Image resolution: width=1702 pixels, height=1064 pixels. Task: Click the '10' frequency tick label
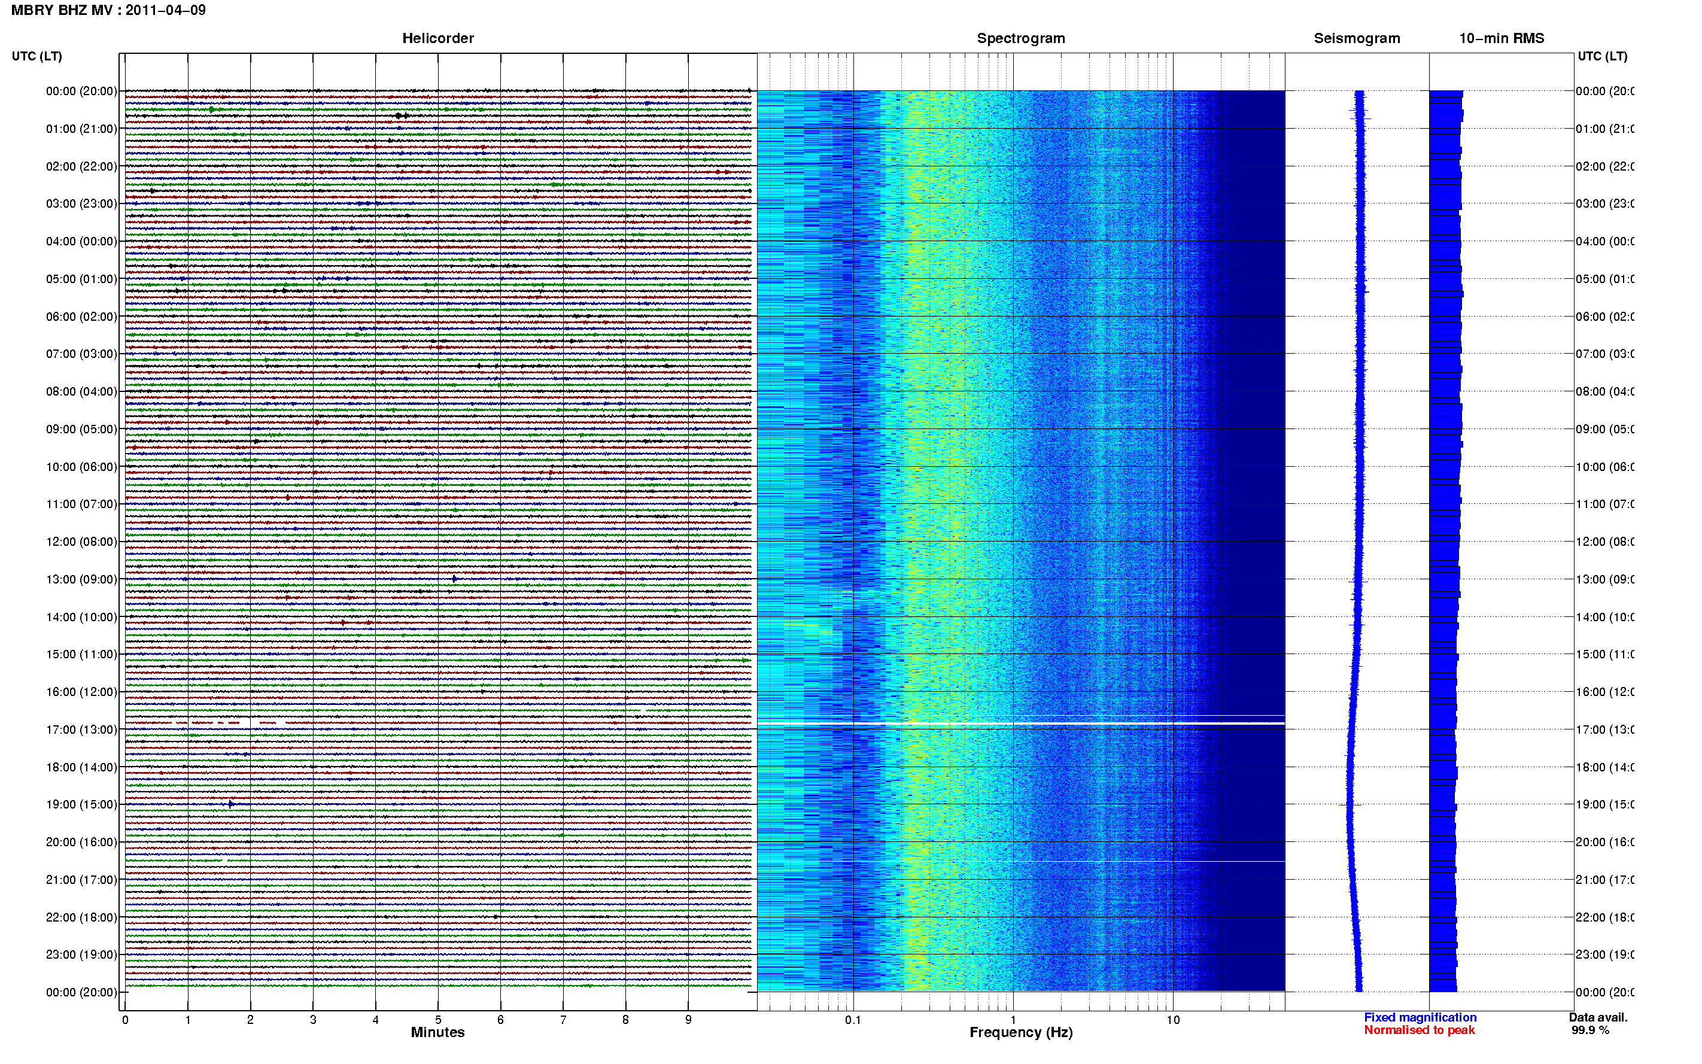pos(1173,1020)
